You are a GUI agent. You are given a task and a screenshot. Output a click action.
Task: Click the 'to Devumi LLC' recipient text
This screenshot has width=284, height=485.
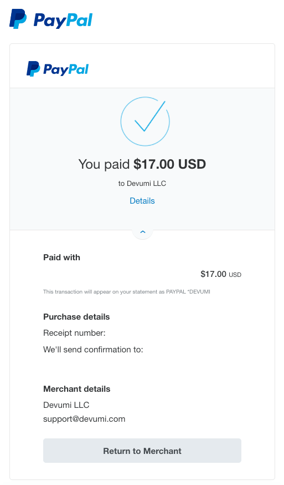click(x=142, y=184)
